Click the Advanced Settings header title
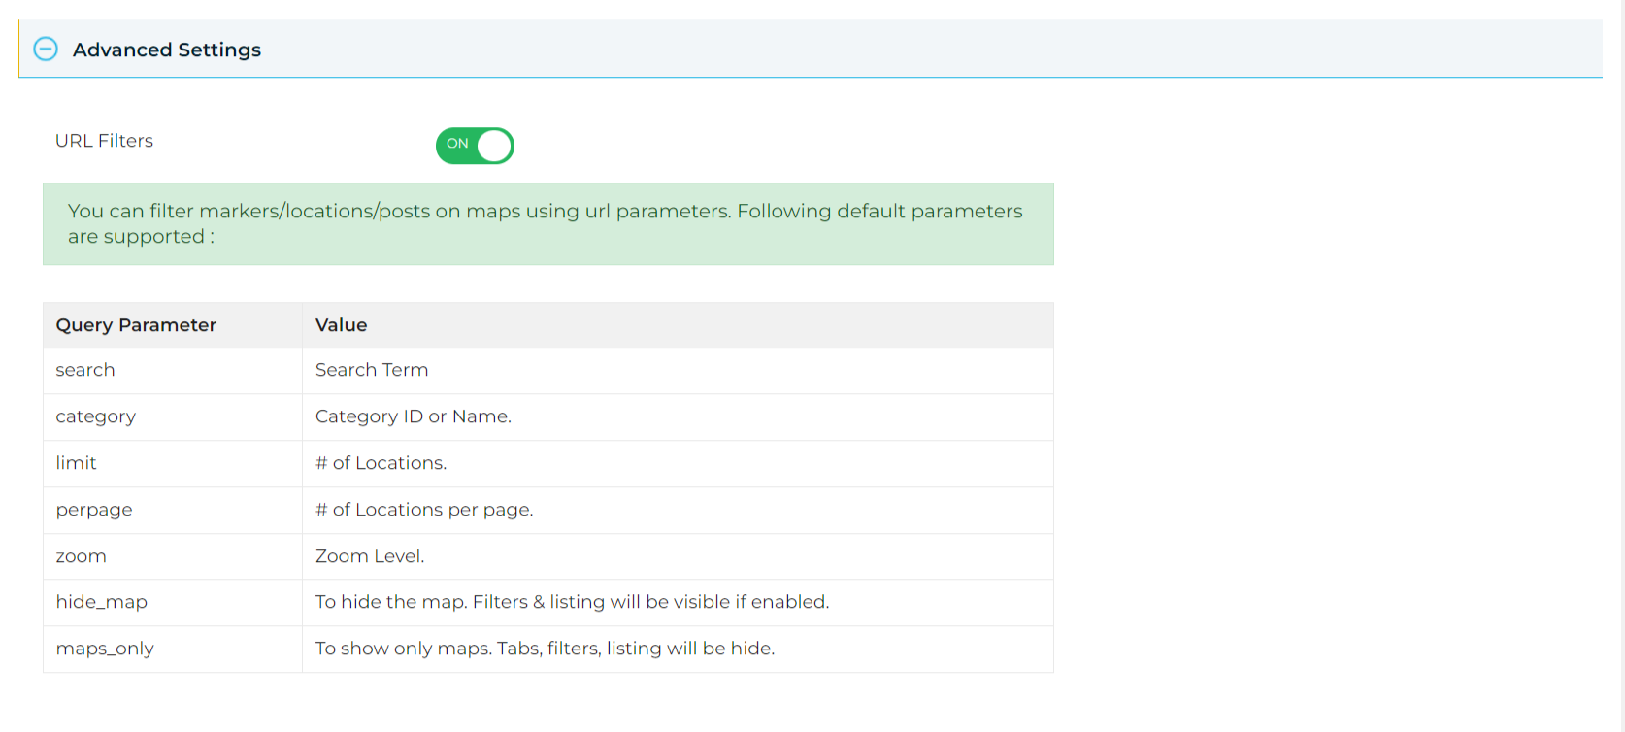The image size is (1625, 732). 167,50
